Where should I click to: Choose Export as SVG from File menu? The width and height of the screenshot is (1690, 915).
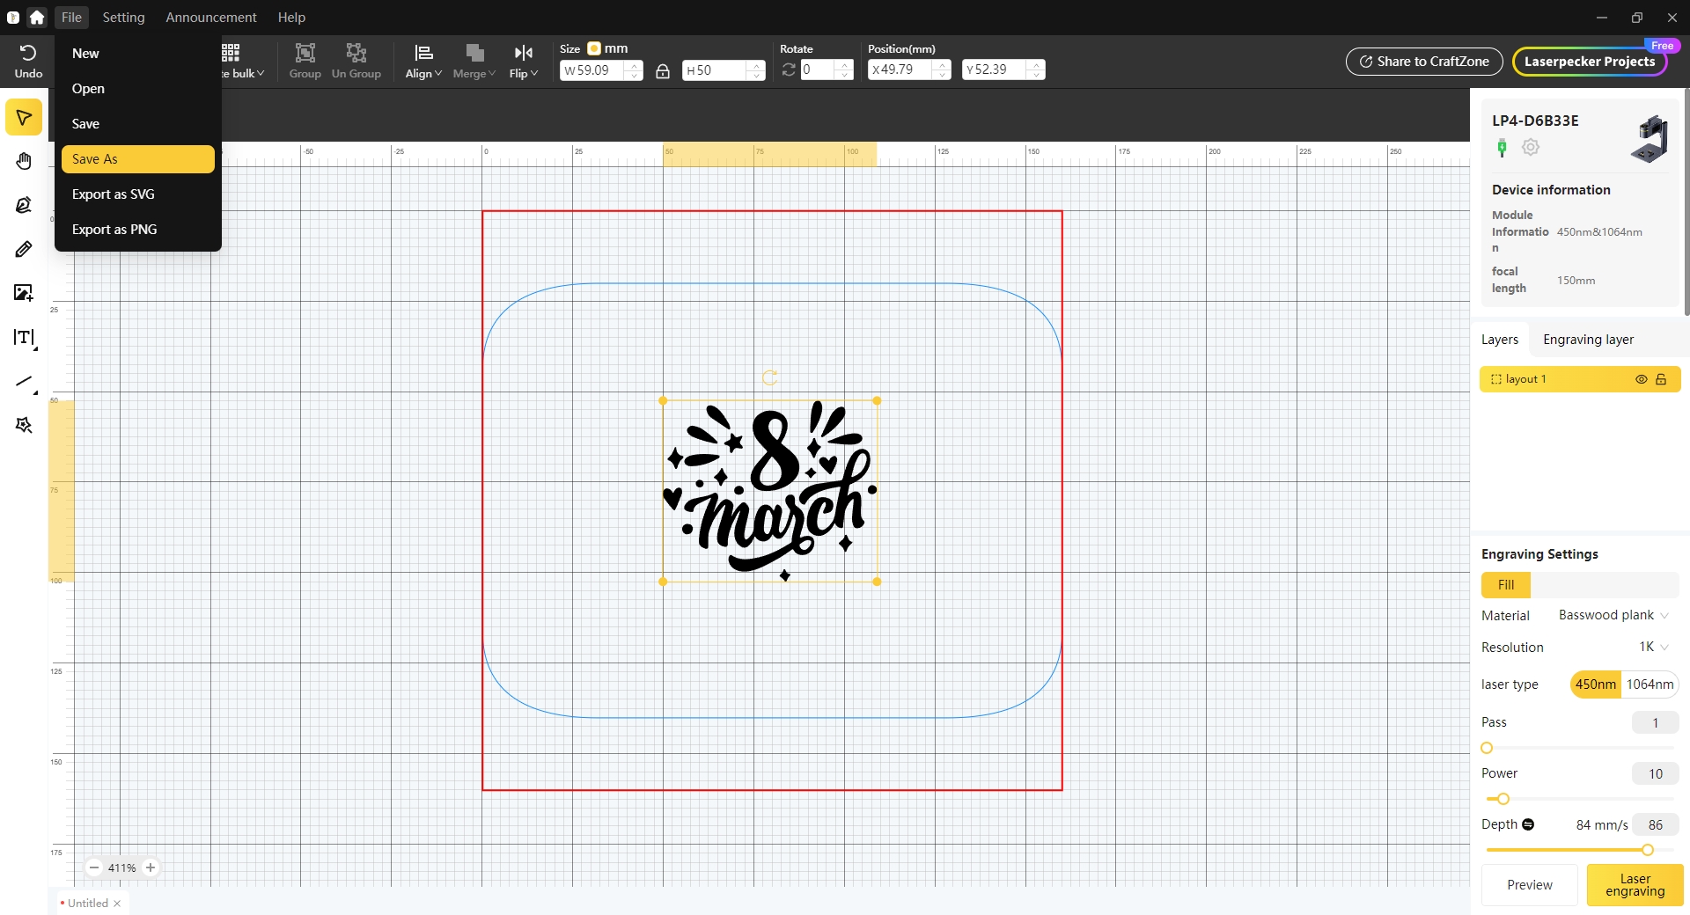point(113,194)
